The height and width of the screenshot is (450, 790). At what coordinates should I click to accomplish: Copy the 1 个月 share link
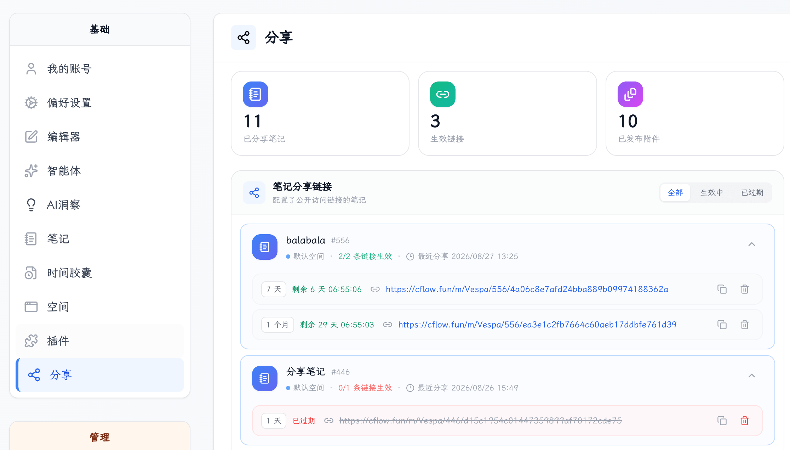(722, 325)
